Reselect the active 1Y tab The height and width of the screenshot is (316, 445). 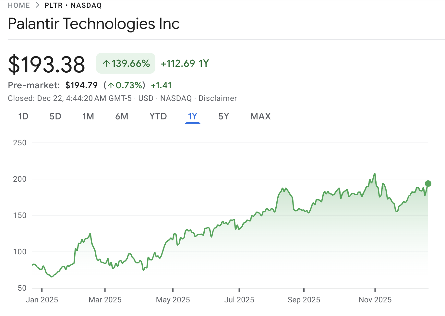[x=193, y=116]
